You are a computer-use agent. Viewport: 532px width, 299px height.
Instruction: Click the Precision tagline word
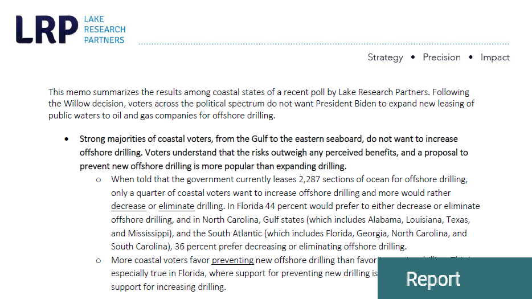(x=442, y=57)
